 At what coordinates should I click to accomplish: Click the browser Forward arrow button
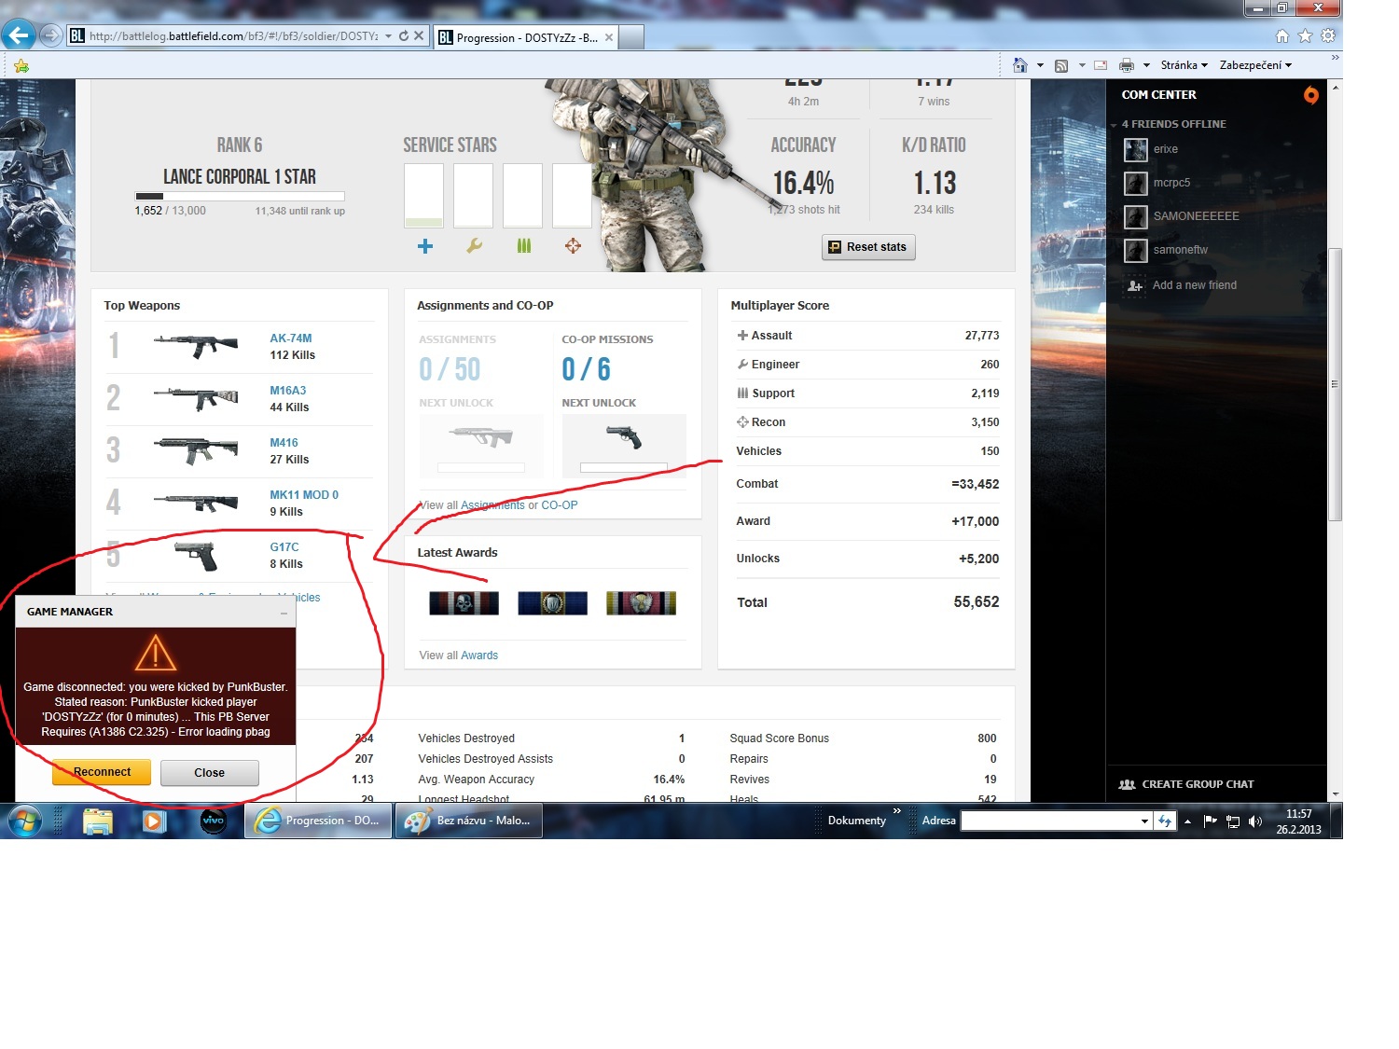coord(50,35)
